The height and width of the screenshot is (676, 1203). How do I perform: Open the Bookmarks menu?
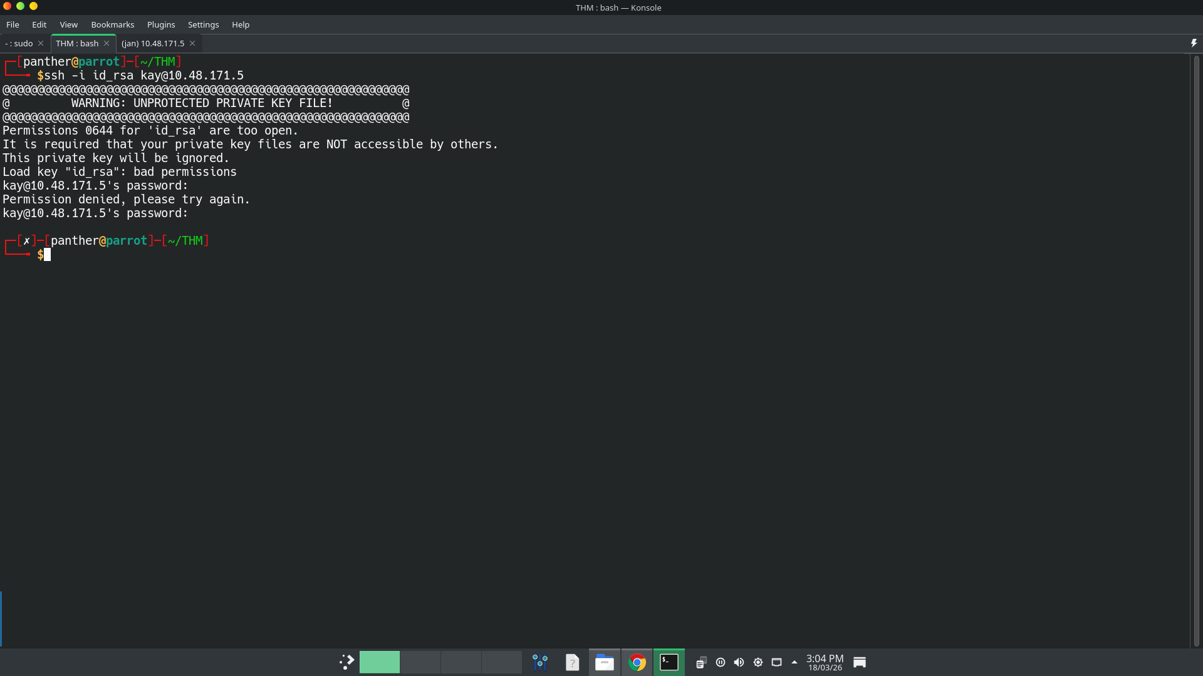point(112,24)
